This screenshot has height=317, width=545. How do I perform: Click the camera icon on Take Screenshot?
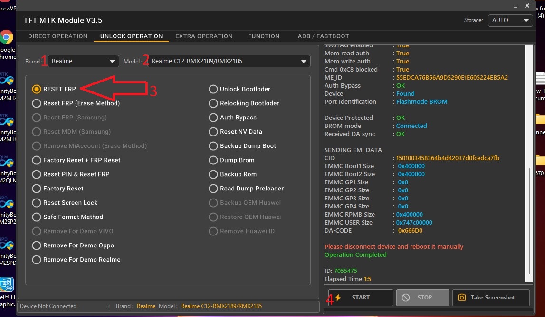click(461, 298)
